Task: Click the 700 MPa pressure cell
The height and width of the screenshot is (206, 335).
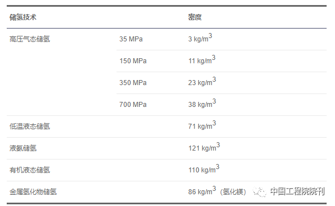Action: point(133,104)
